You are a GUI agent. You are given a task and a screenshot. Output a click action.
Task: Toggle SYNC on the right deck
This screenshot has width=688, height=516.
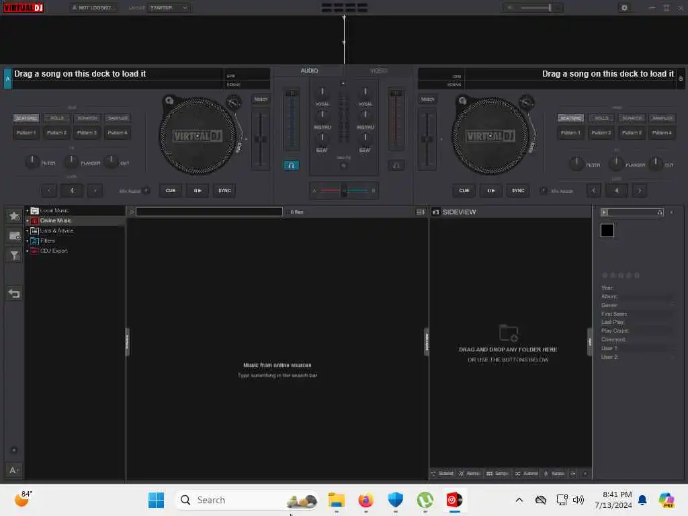coord(518,190)
